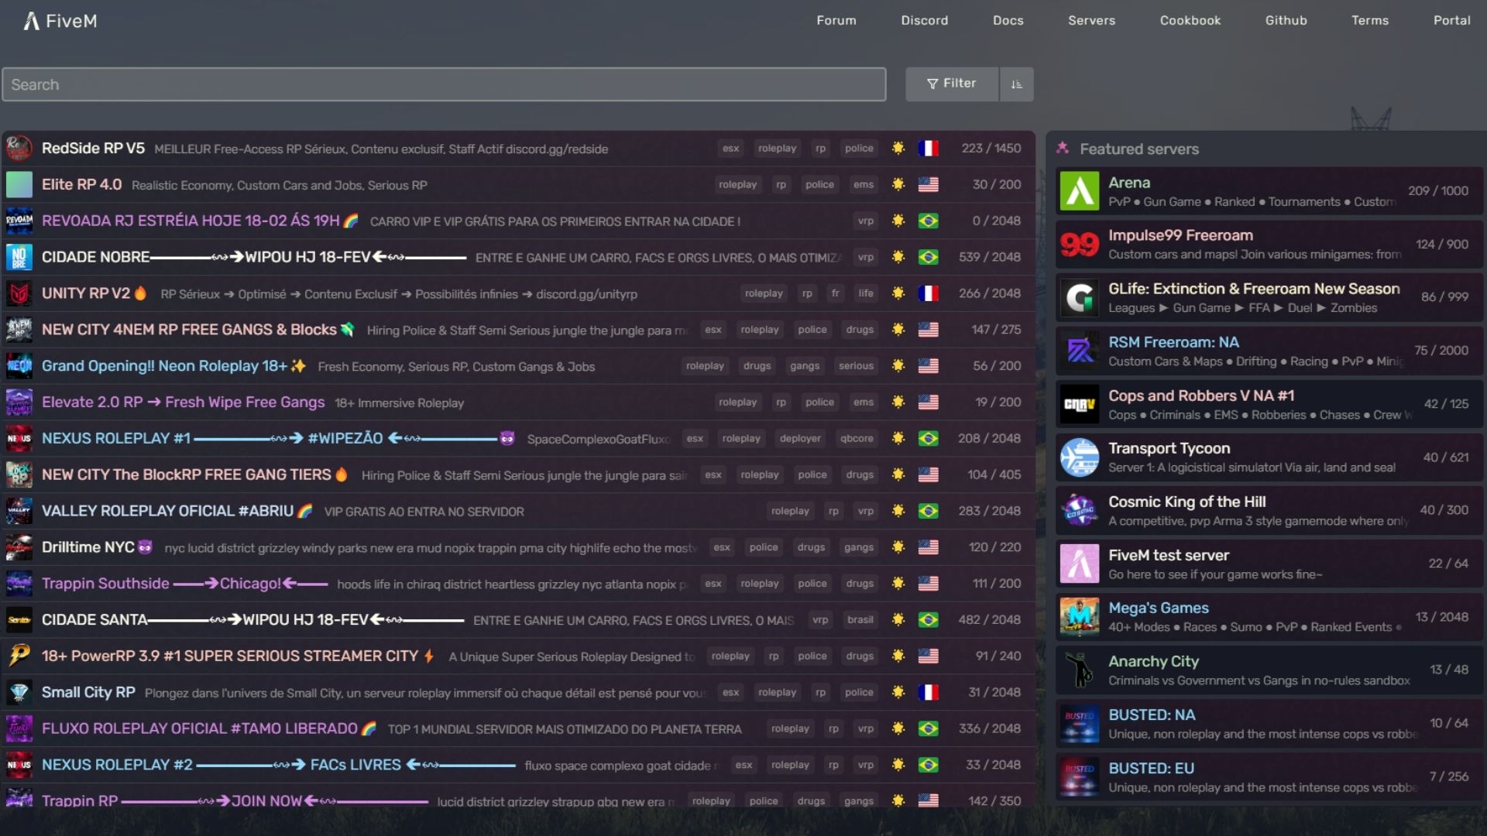Click the US flag on Trappin RP row
The height and width of the screenshot is (836, 1487).
[x=928, y=800]
